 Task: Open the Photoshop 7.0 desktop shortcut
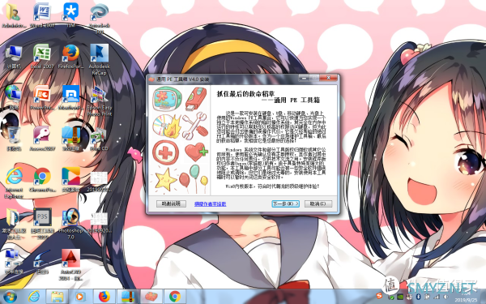point(70,224)
